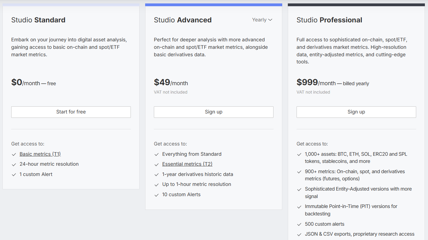Click the chevron arrow next to Yearly
The height and width of the screenshot is (240, 428).
pyautogui.click(x=270, y=20)
